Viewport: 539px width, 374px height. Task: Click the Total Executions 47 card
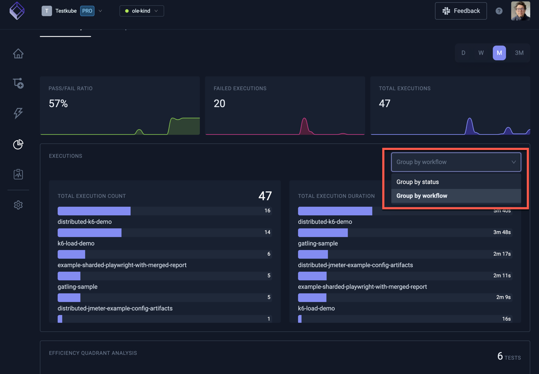450,106
